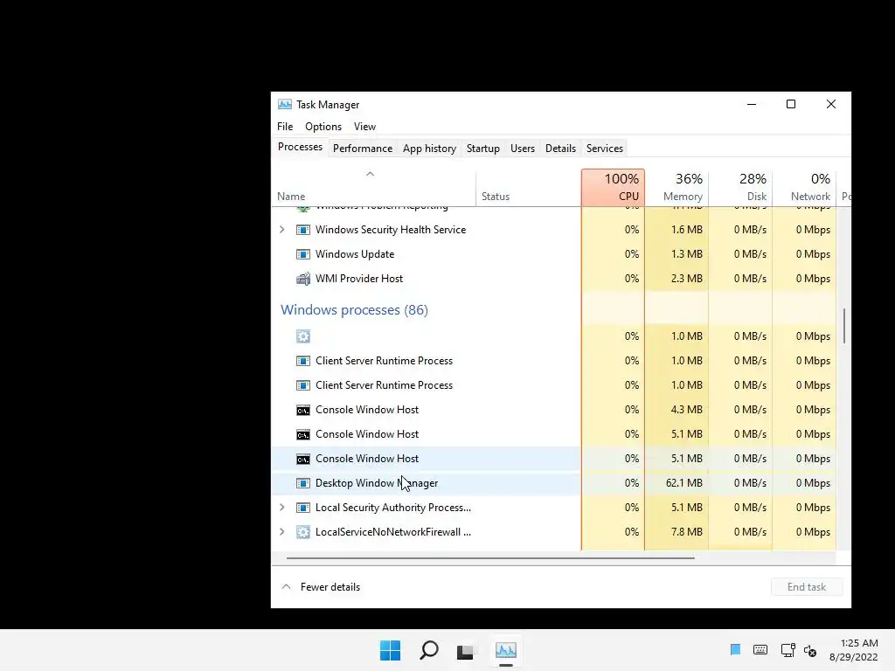Maximize the Task Manager window
895x671 pixels.
click(790, 105)
